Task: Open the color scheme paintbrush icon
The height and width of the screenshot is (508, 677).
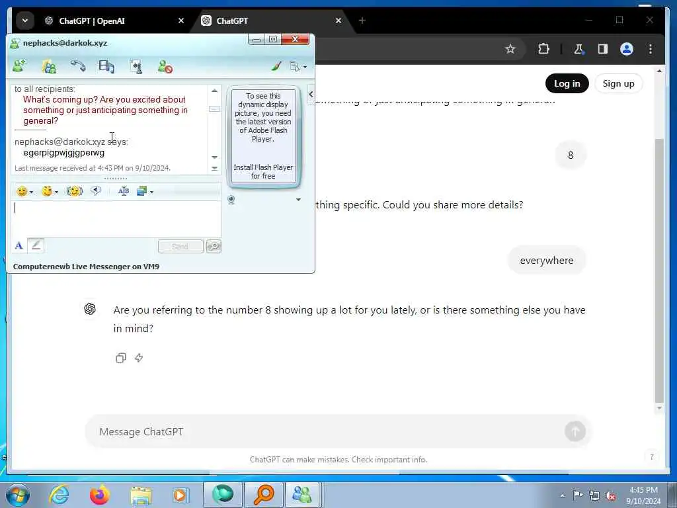Action: point(276,66)
